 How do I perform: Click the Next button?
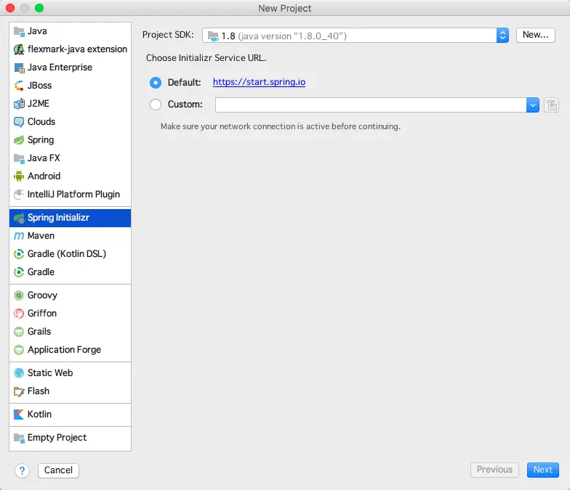pyautogui.click(x=542, y=470)
